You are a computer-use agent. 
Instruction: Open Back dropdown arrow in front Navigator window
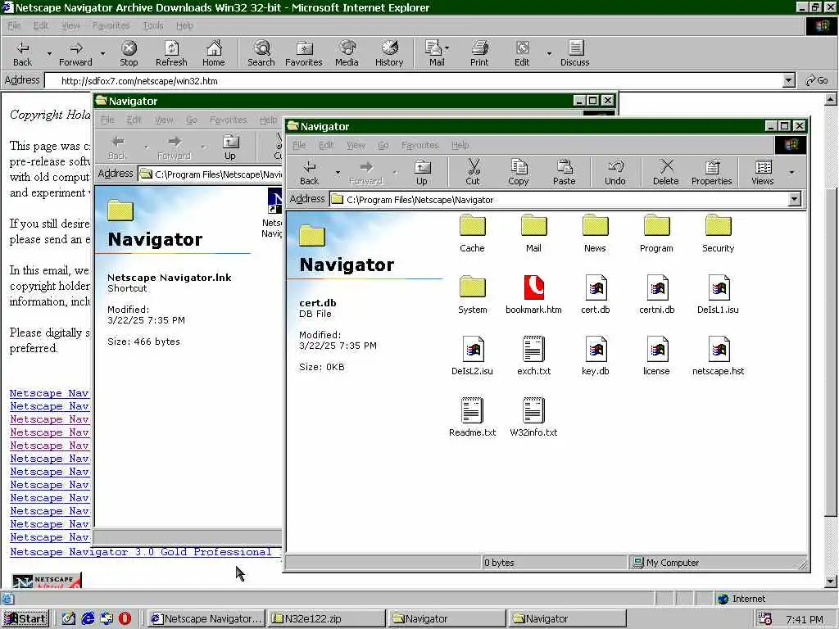(x=338, y=172)
